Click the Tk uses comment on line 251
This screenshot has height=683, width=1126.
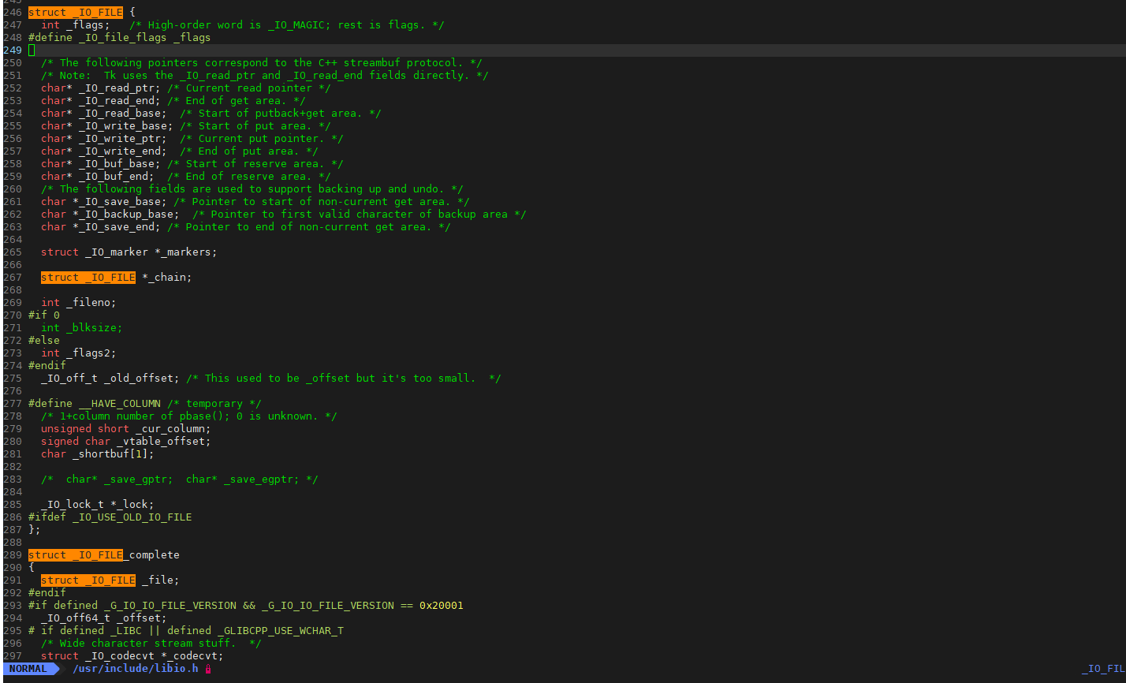pos(265,76)
